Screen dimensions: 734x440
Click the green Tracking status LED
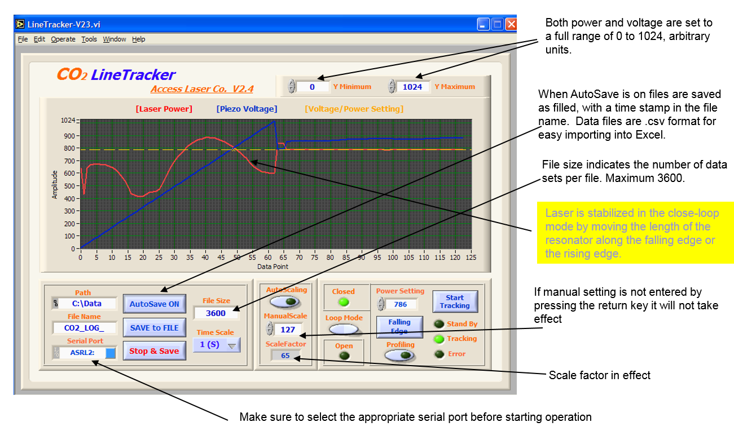pyautogui.click(x=439, y=340)
